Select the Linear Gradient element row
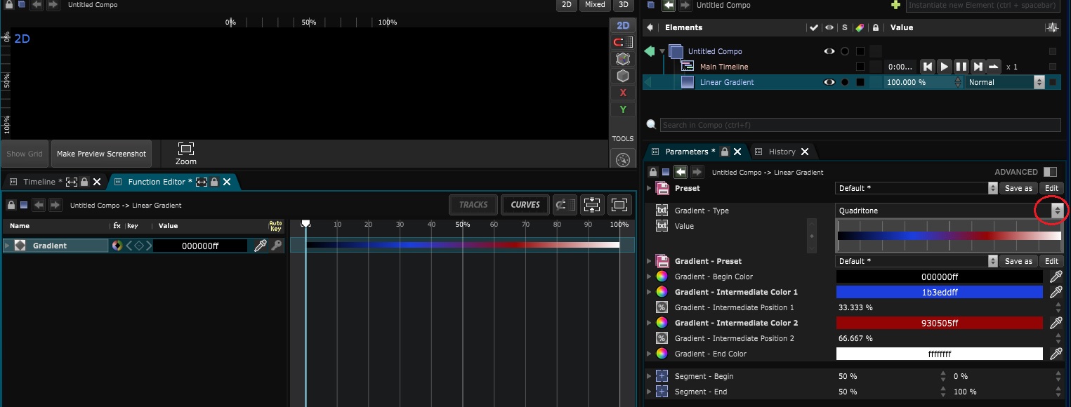The width and height of the screenshot is (1071, 407). pos(852,82)
